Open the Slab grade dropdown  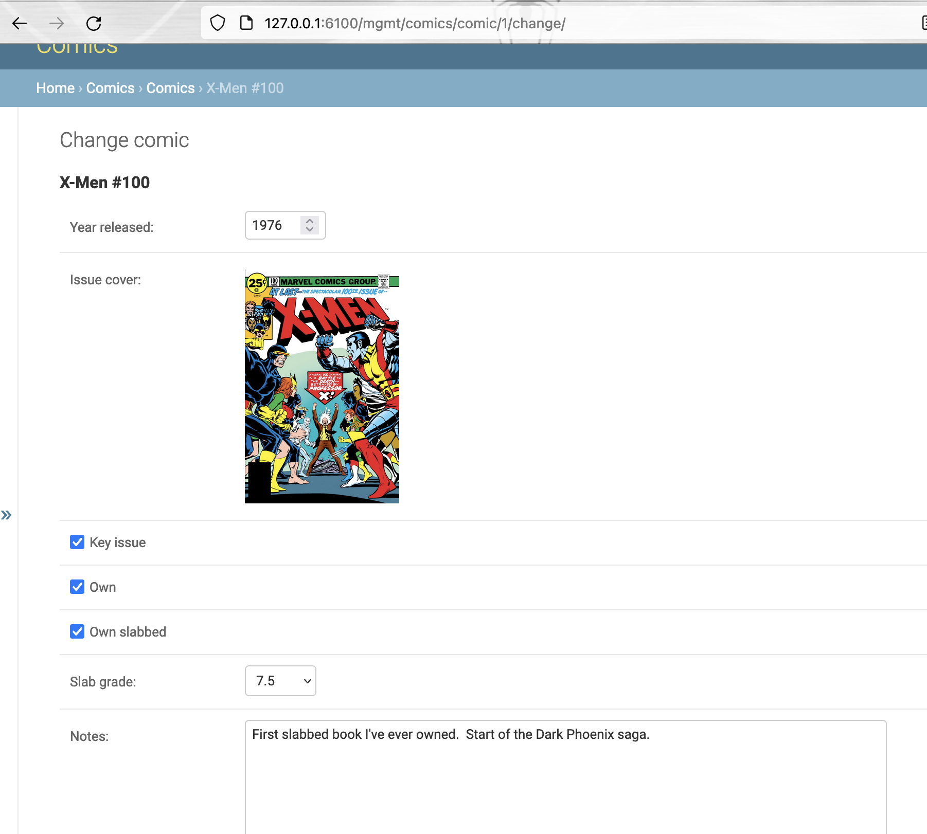[x=280, y=681]
